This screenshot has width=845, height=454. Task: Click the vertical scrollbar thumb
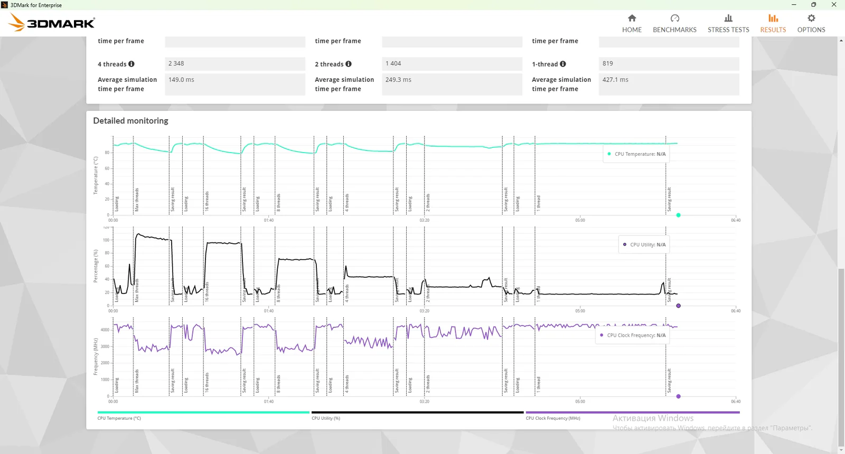(x=841, y=357)
